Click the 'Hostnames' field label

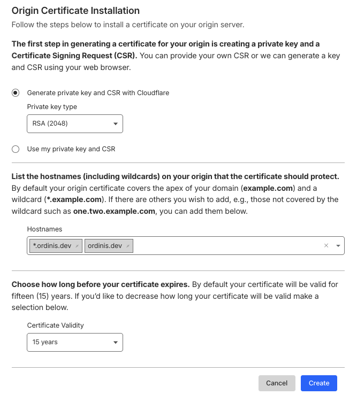click(x=44, y=229)
